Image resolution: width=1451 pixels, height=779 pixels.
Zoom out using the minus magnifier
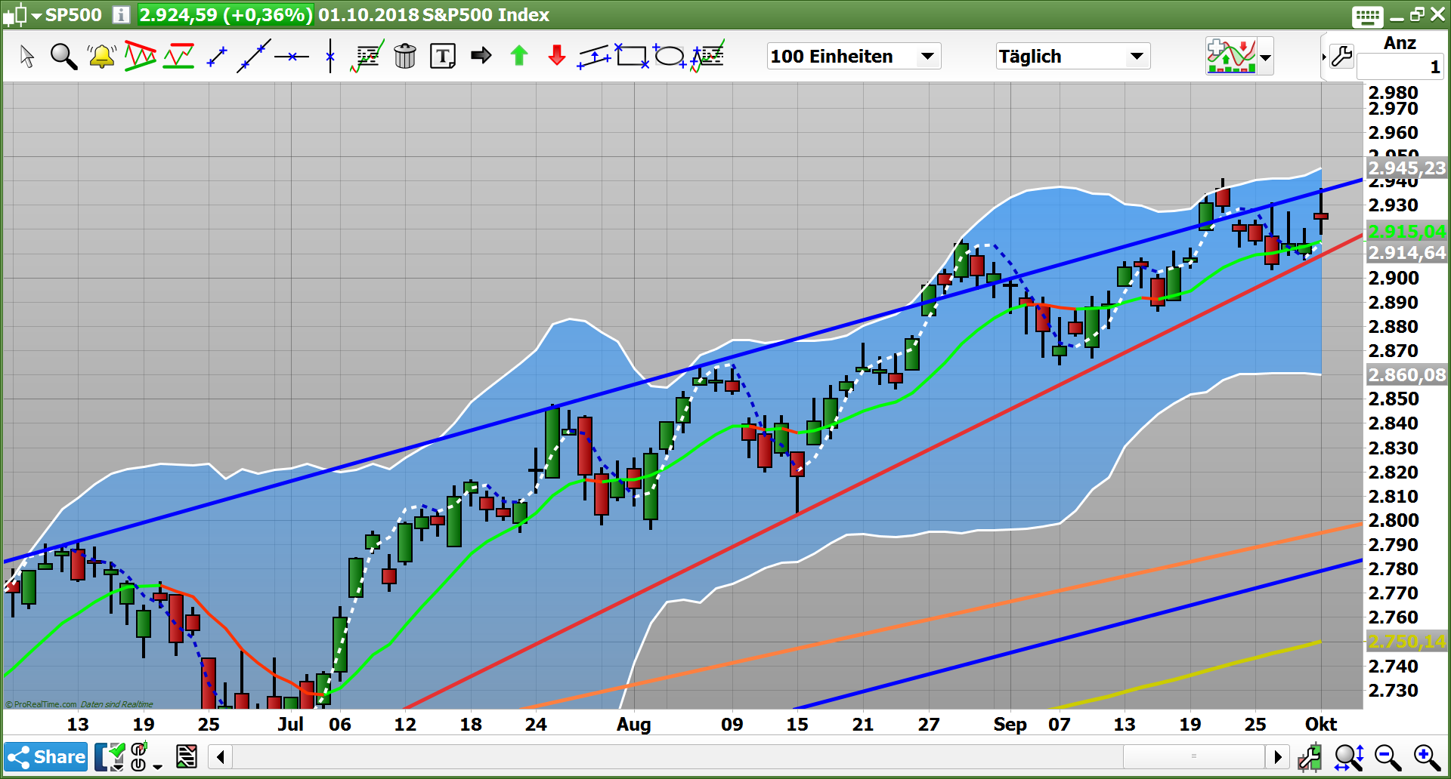1388,756
